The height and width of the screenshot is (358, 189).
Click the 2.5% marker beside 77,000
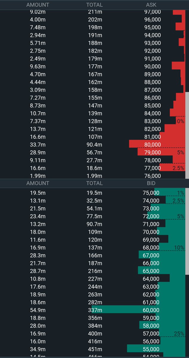pos(179,168)
